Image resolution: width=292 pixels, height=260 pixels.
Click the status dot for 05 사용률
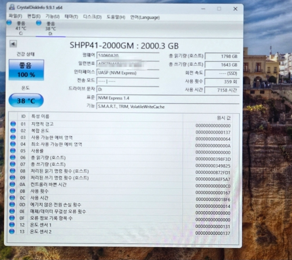tap(13, 150)
